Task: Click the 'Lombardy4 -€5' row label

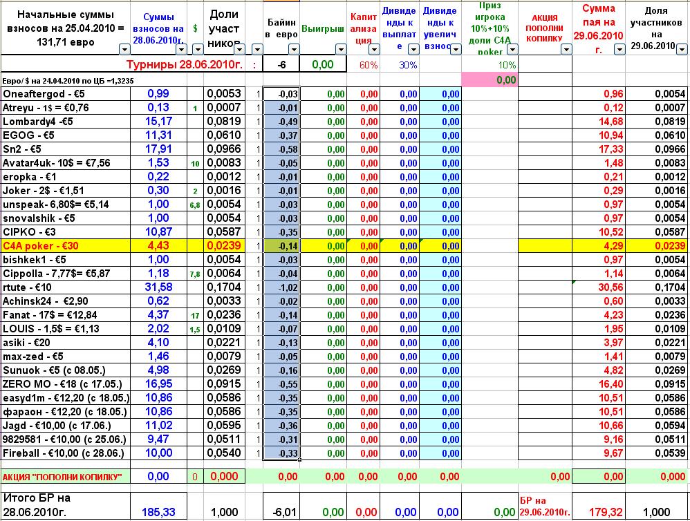Action: [66, 122]
